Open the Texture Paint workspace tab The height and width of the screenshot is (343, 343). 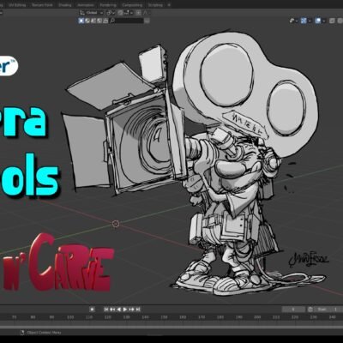point(42,5)
